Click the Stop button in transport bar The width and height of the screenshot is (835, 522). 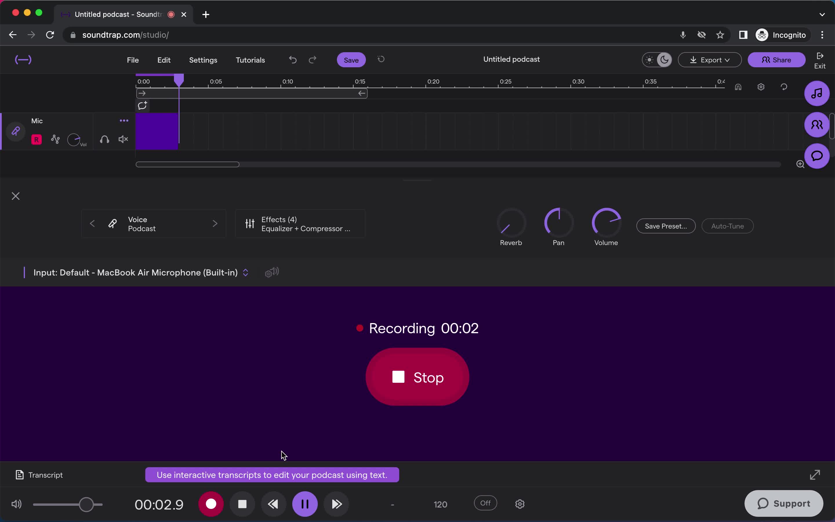pyautogui.click(x=242, y=504)
